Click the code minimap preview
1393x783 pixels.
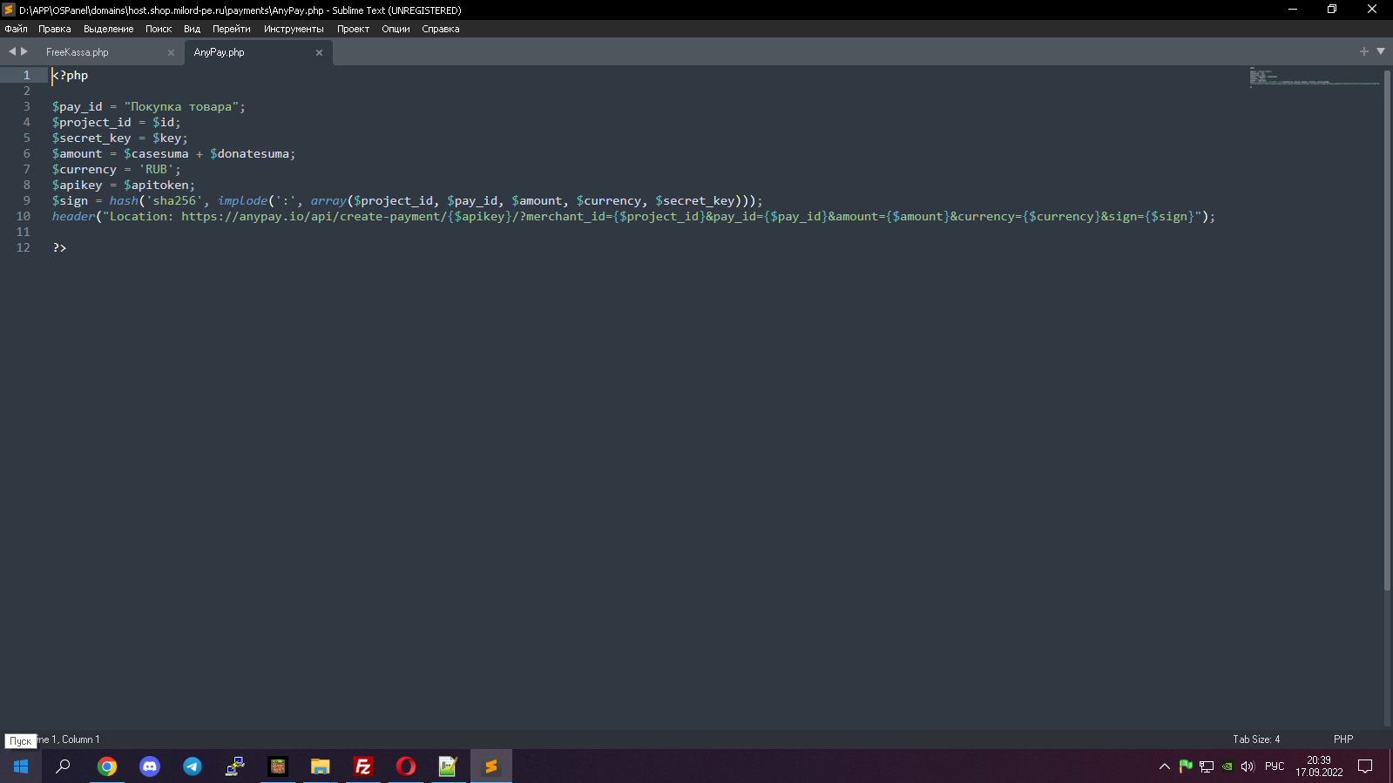[1312, 78]
